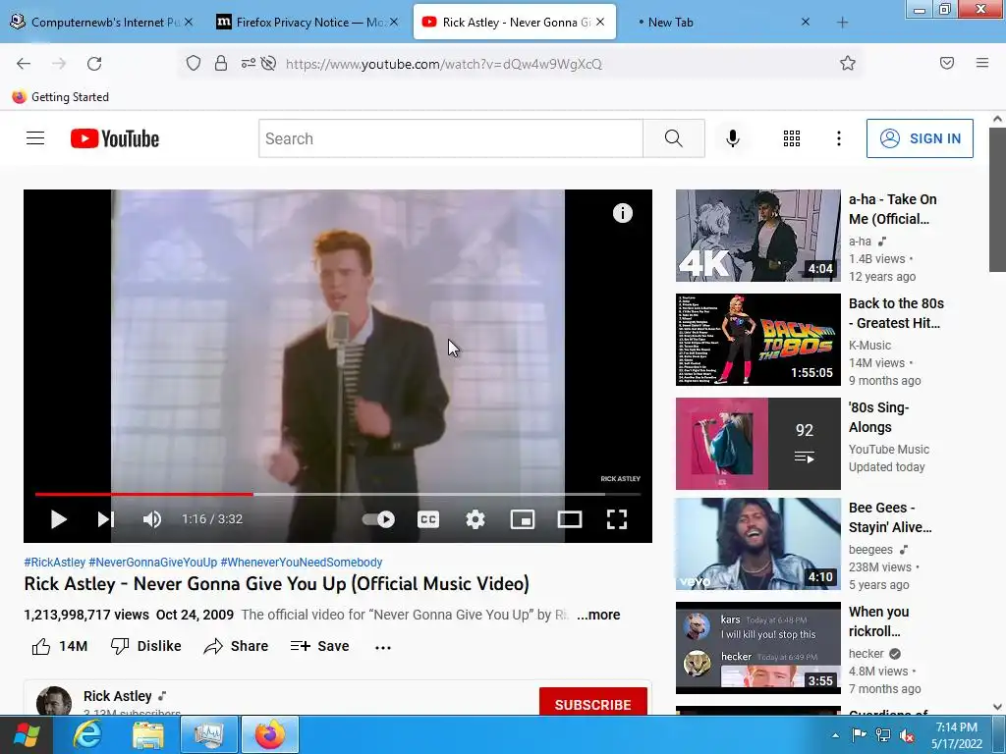Open Bee Gees Stayin' Alive thumbnail
Image resolution: width=1006 pixels, height=754 pixels.
click(757, 544)
